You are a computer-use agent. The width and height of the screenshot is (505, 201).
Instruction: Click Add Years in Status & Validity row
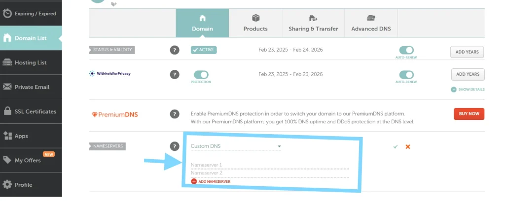pyautogui.click(x=467, y=52)
